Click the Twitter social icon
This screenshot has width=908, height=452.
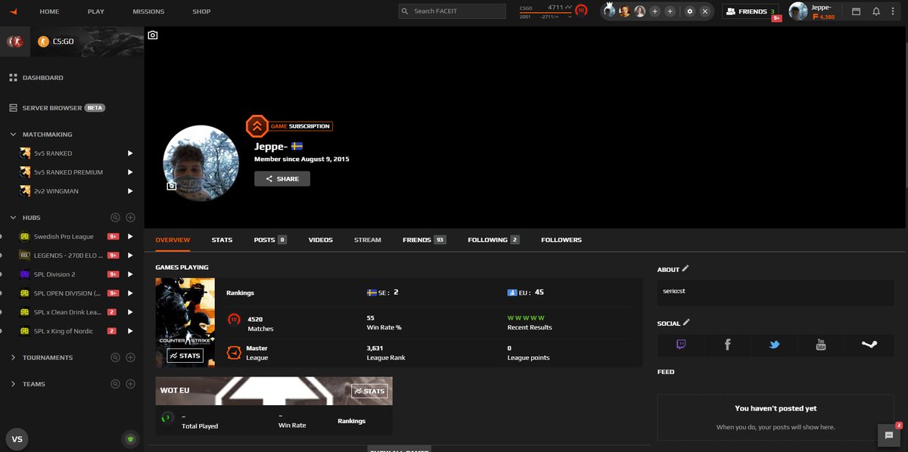pyautogui.click(x=774, y=345)
